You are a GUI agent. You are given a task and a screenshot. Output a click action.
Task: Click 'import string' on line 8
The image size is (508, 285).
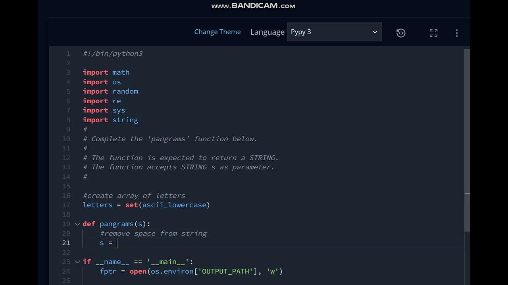(110, 120)
